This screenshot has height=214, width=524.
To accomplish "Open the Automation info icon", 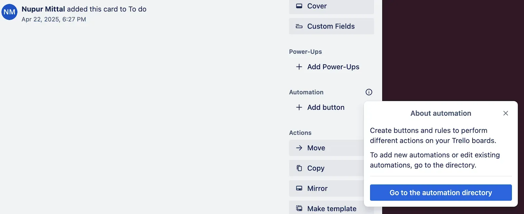I will [x=368, y=92].
